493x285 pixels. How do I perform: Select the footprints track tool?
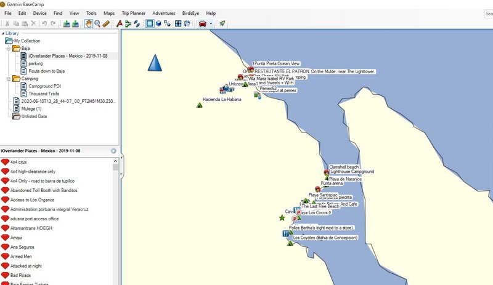tap(137, 23)
